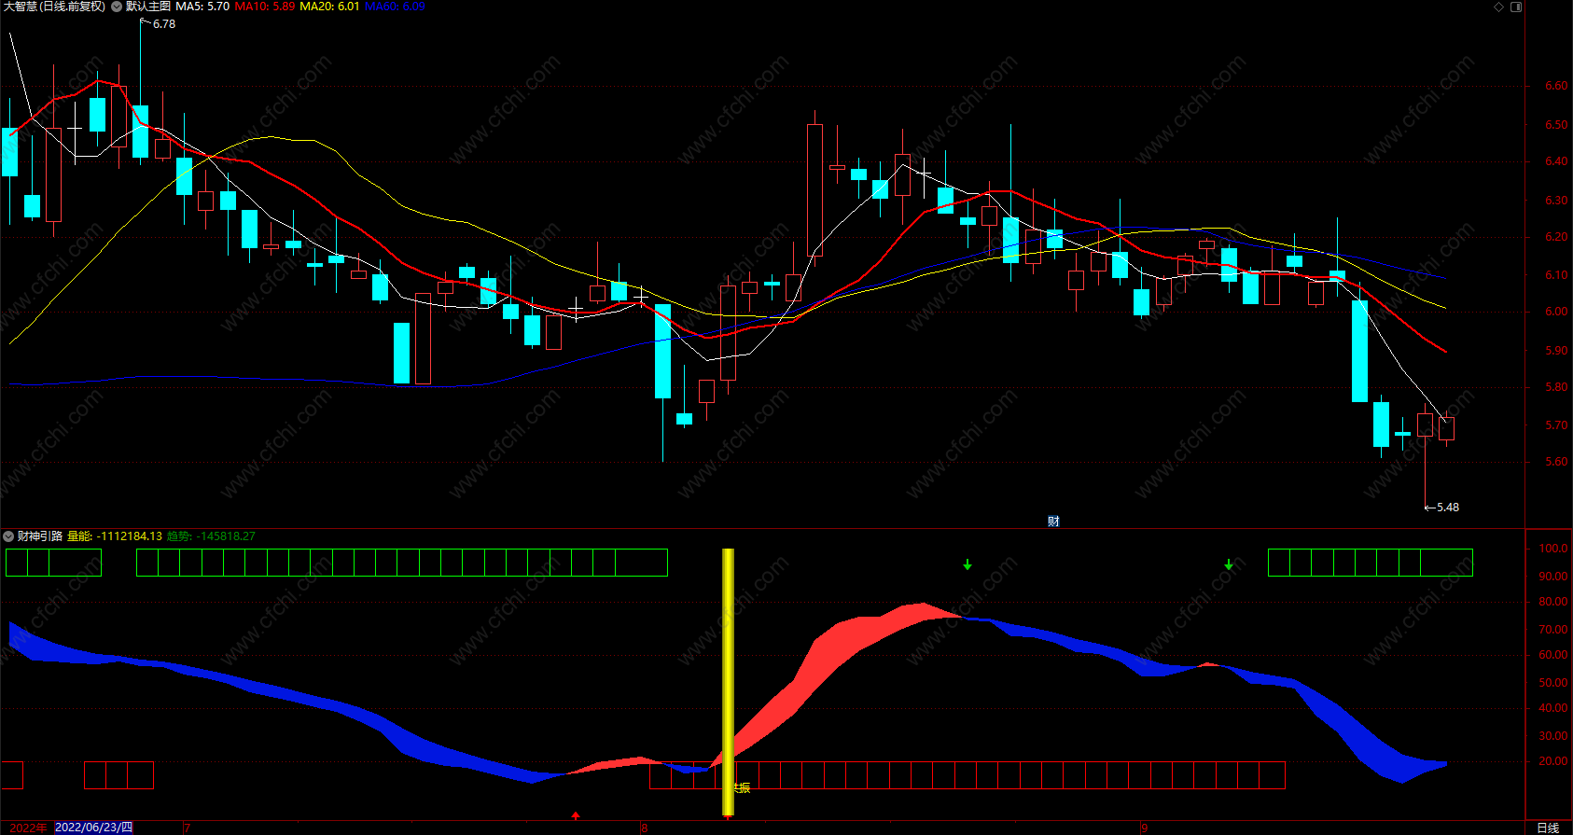Click month 7 marker on time axis

(188, 828)
